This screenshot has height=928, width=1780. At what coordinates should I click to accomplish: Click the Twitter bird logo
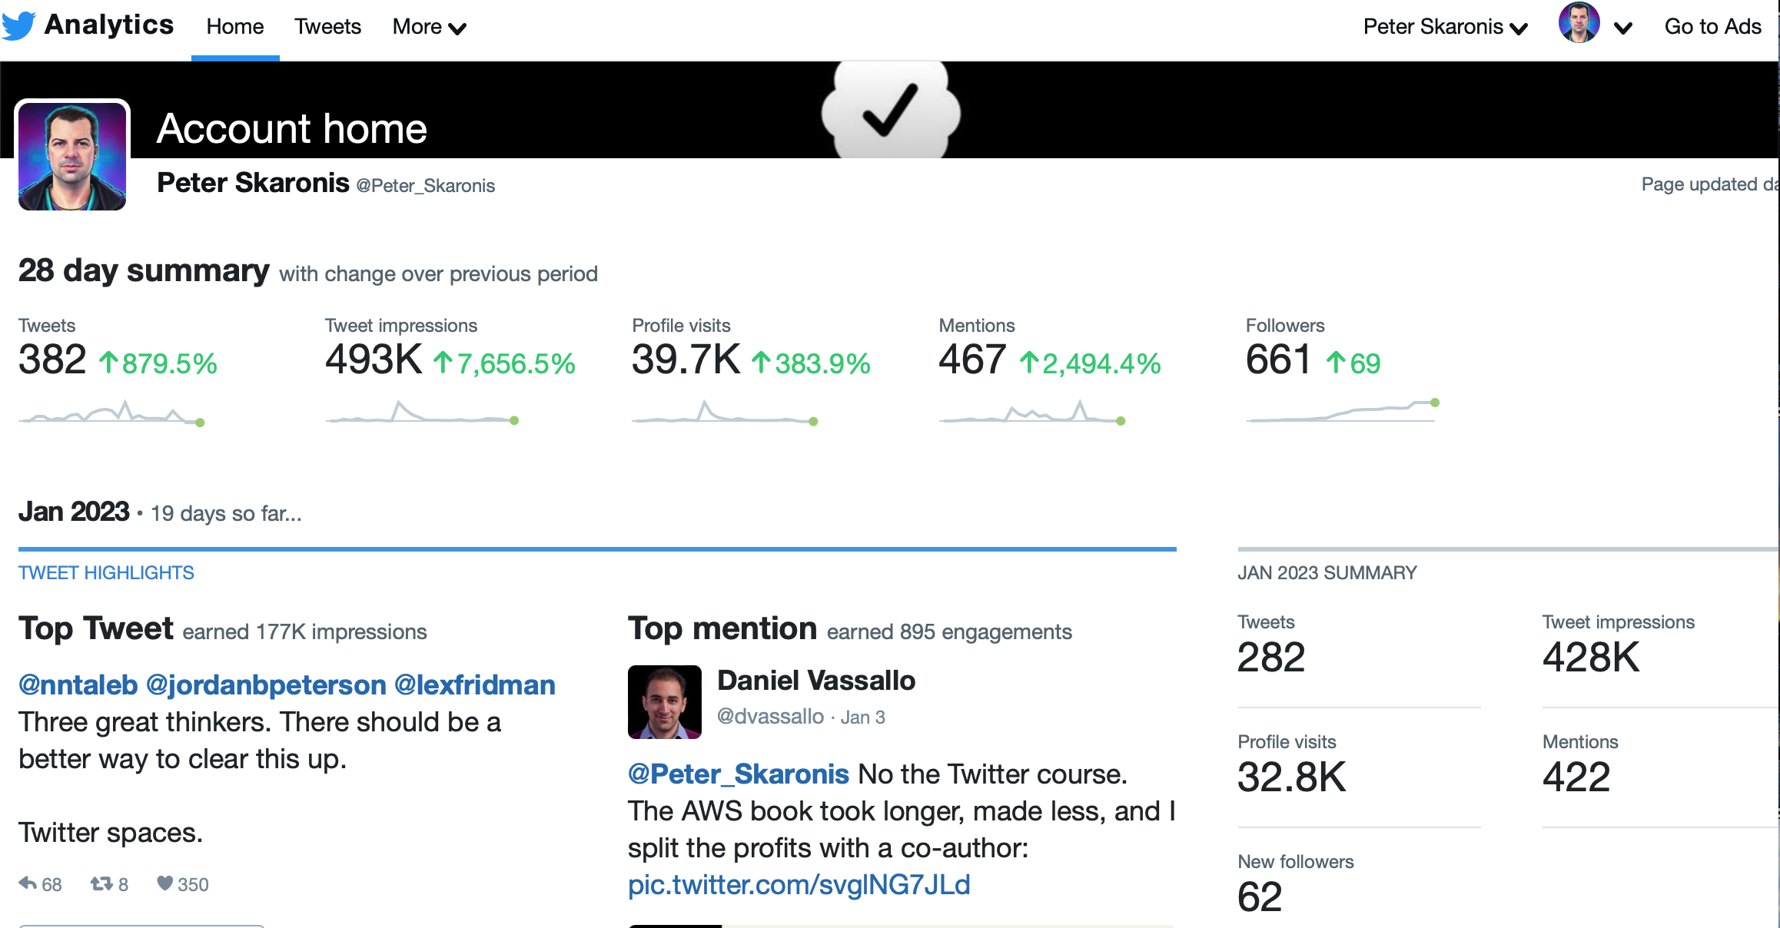[18, 26]
